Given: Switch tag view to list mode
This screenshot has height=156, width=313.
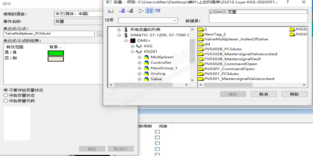Looking at the screenshot, I should point(150,11).
